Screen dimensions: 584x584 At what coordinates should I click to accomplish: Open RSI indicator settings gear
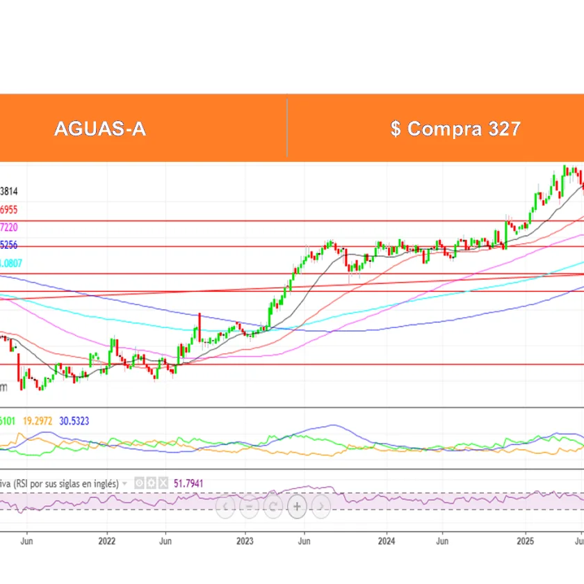click(152, 483)
